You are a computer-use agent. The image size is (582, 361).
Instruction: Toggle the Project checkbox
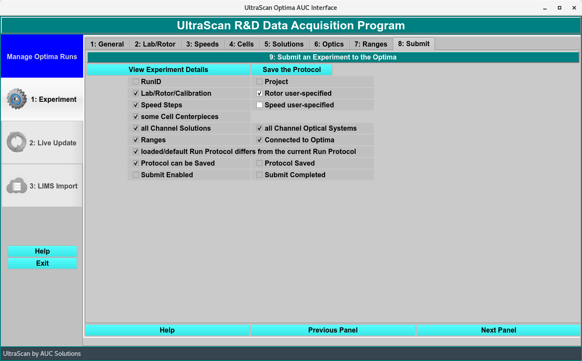tap(260, 82)
